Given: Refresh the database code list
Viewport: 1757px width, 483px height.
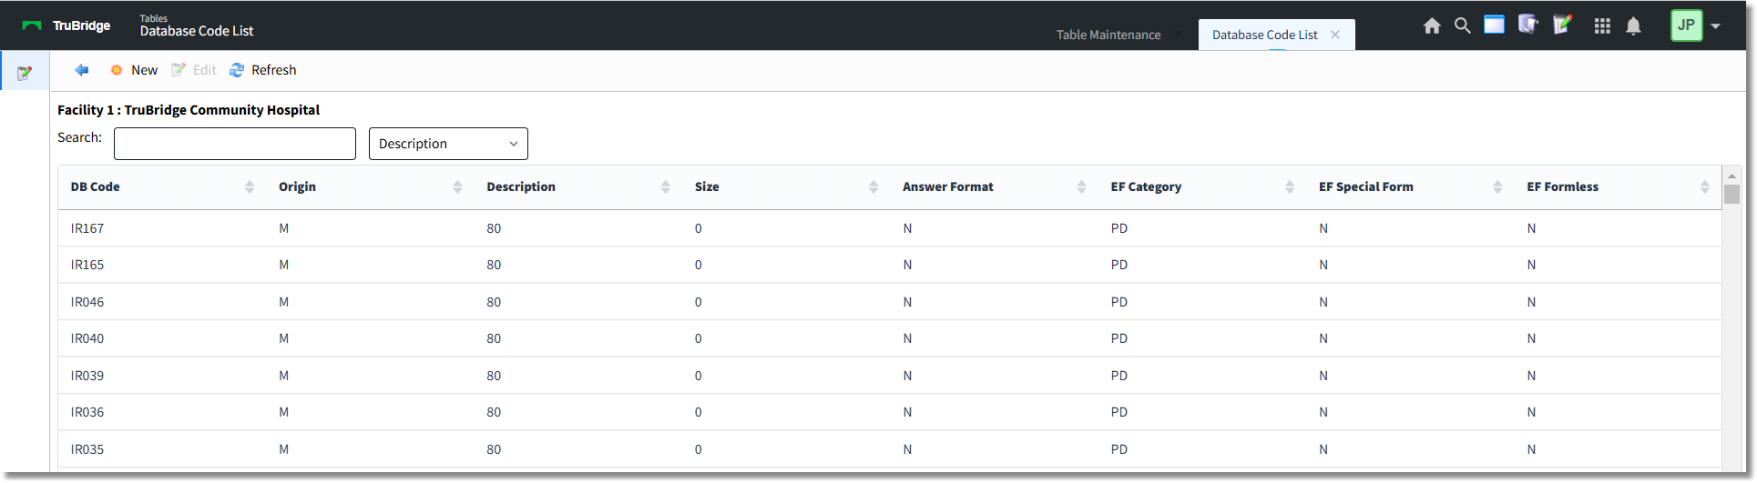Looking at the screenshot, I should pos(263,70).
